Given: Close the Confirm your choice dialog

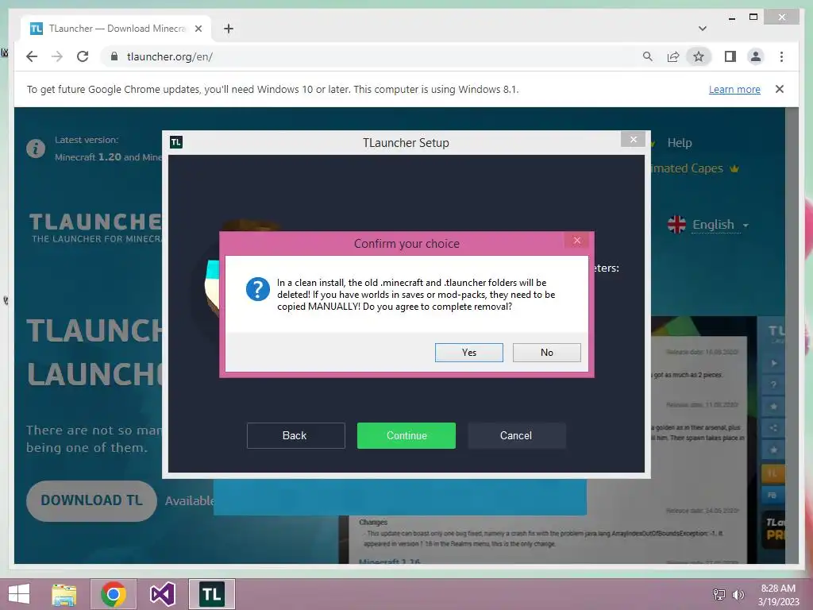Looking at the screenshot, I should click(x=577, y=240).
